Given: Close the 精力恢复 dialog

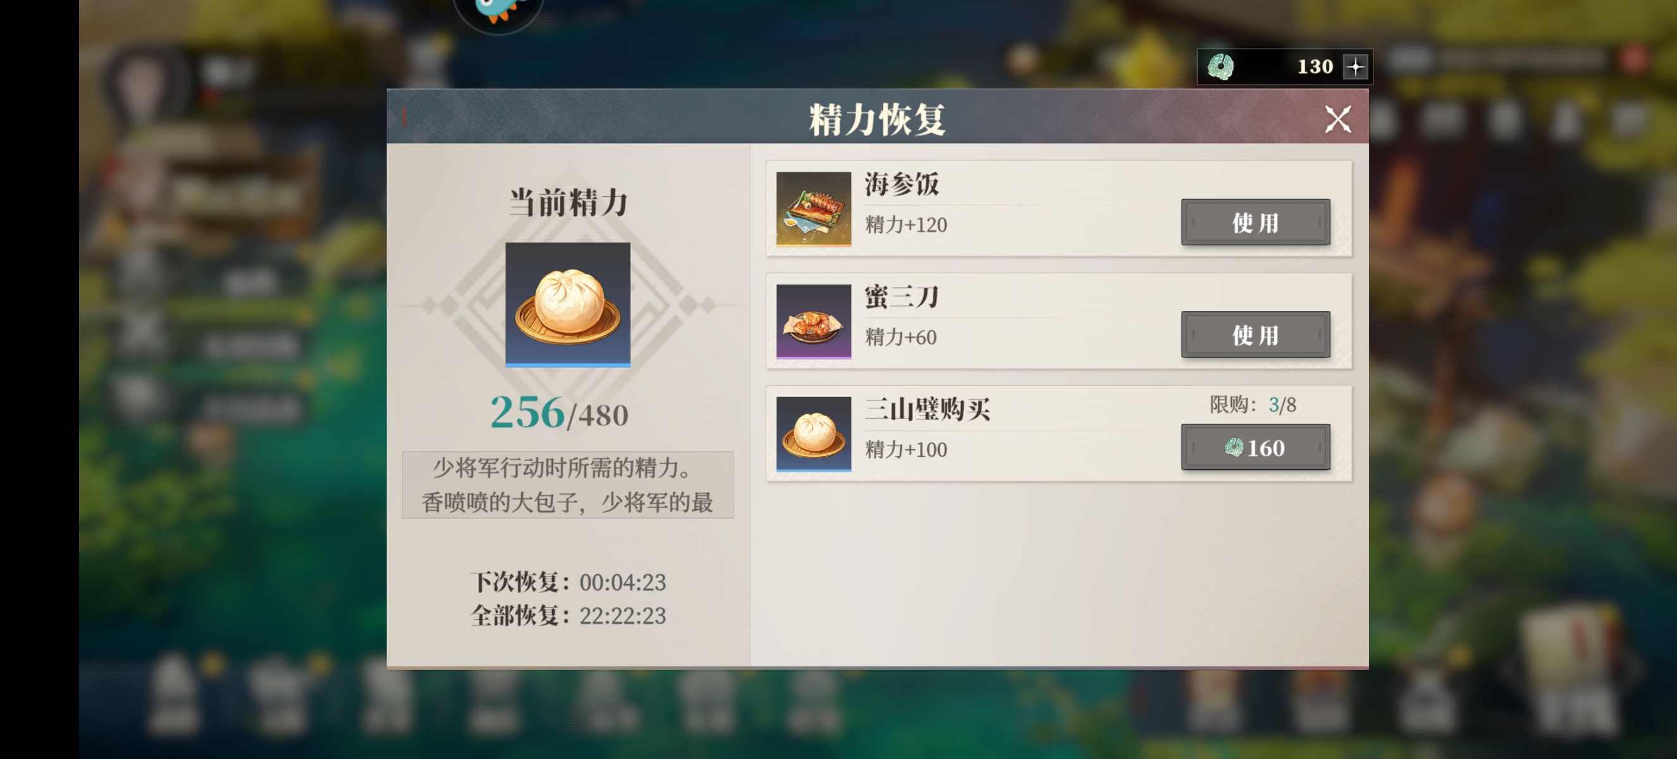Looking at the screenshot, I should coord(1338,119).
